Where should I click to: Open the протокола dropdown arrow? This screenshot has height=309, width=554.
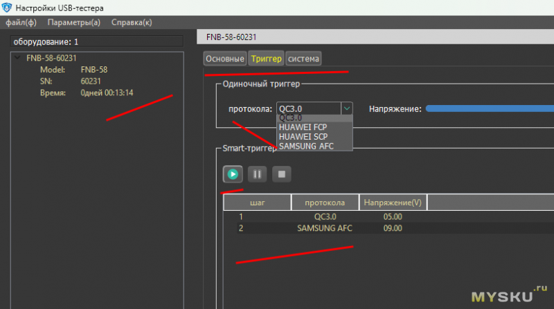347,109
